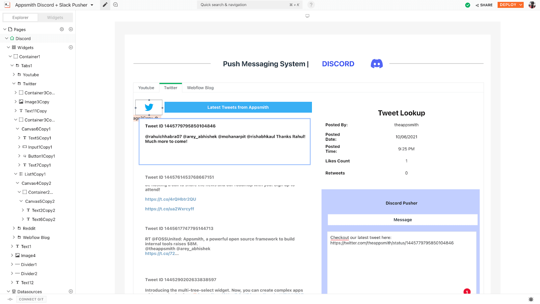Click the Message button in Discord Pusher
The height and width of the screenshot is (304, 540).
403,220
